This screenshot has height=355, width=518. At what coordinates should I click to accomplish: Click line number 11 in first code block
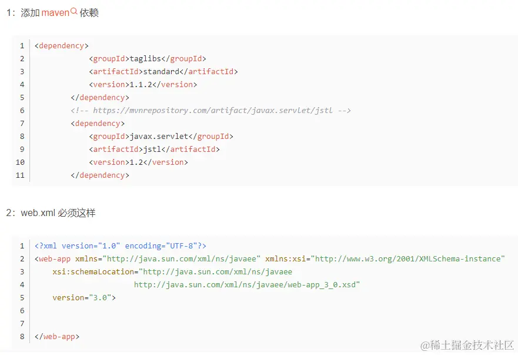(21, 175)
